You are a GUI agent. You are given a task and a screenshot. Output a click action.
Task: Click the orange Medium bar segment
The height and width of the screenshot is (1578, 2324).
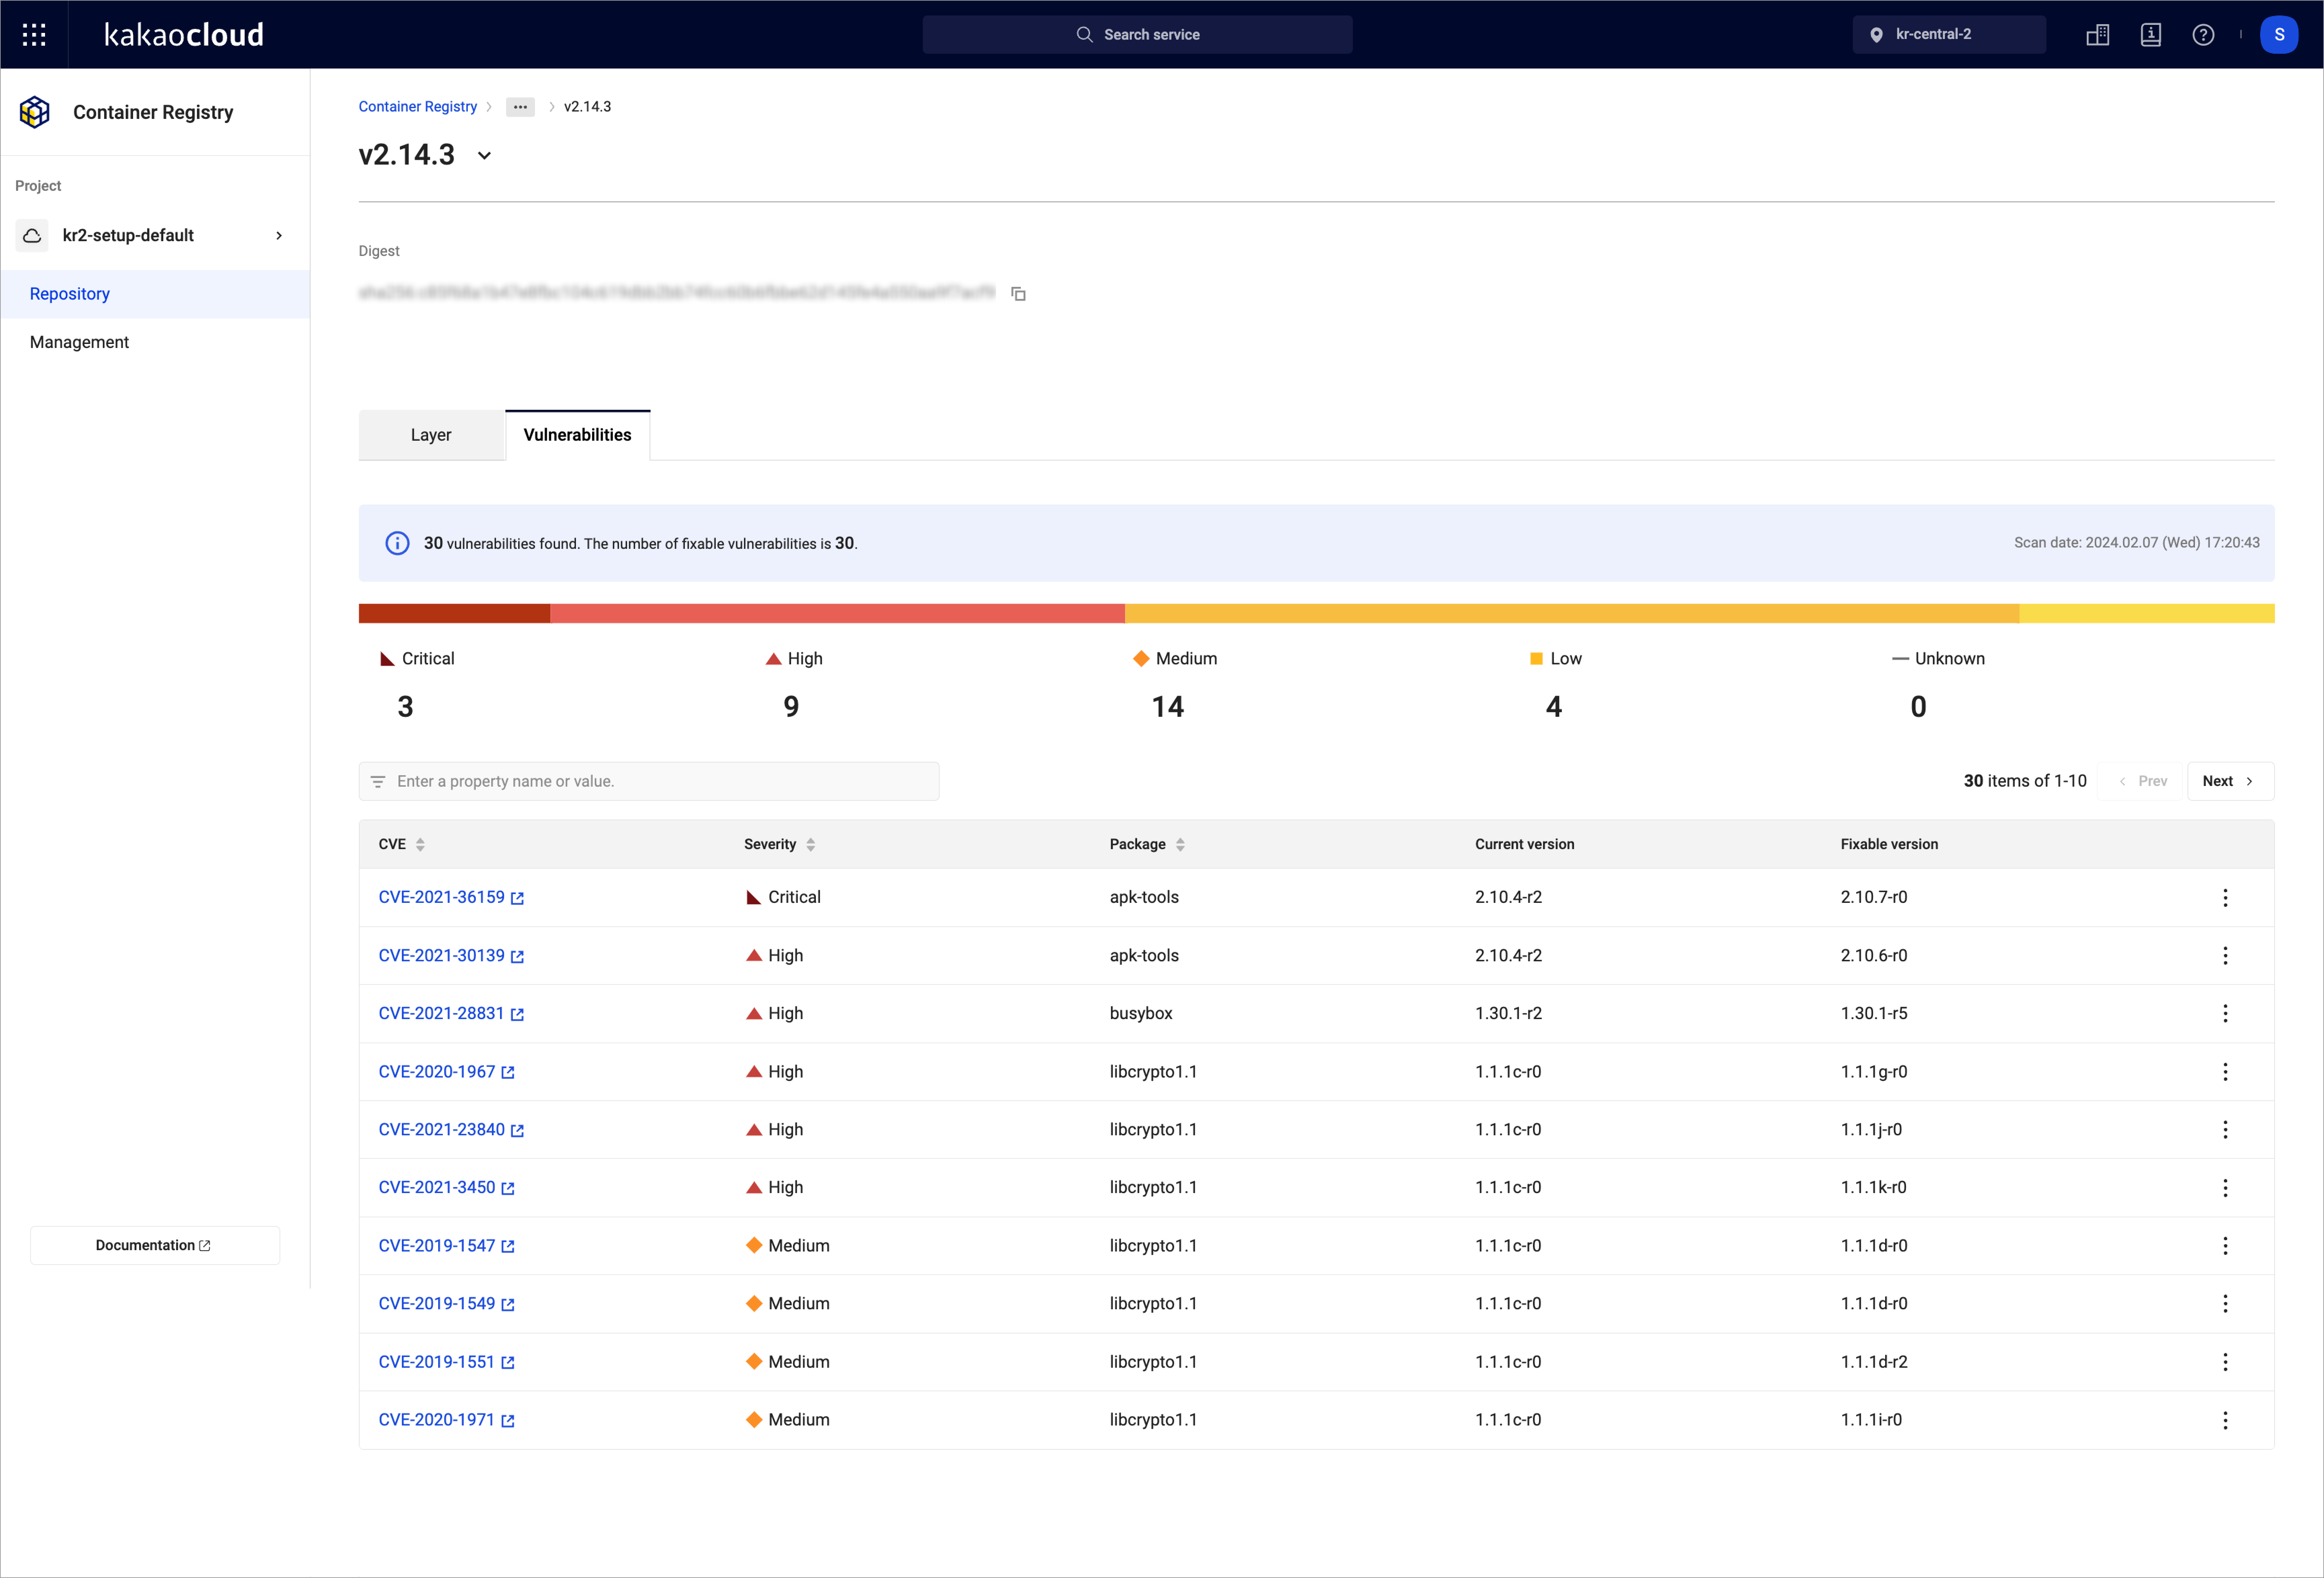[1572, 614]
